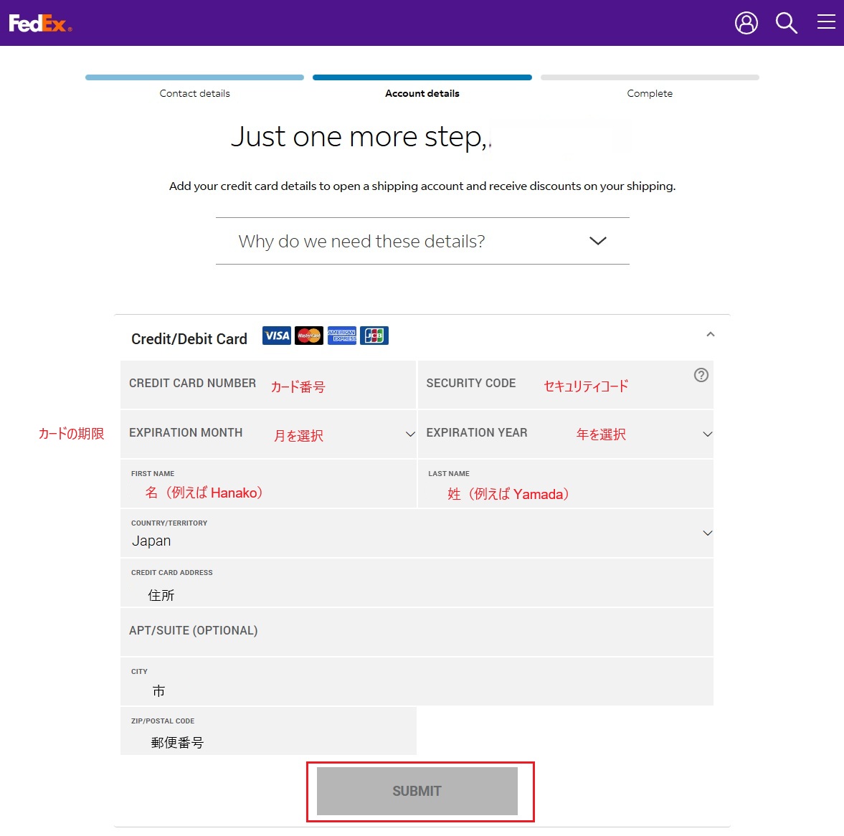Click the American Express logo
The image size is (844, 836).
[x=342, y=336]
